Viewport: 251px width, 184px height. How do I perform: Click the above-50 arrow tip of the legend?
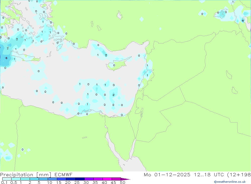125,179
